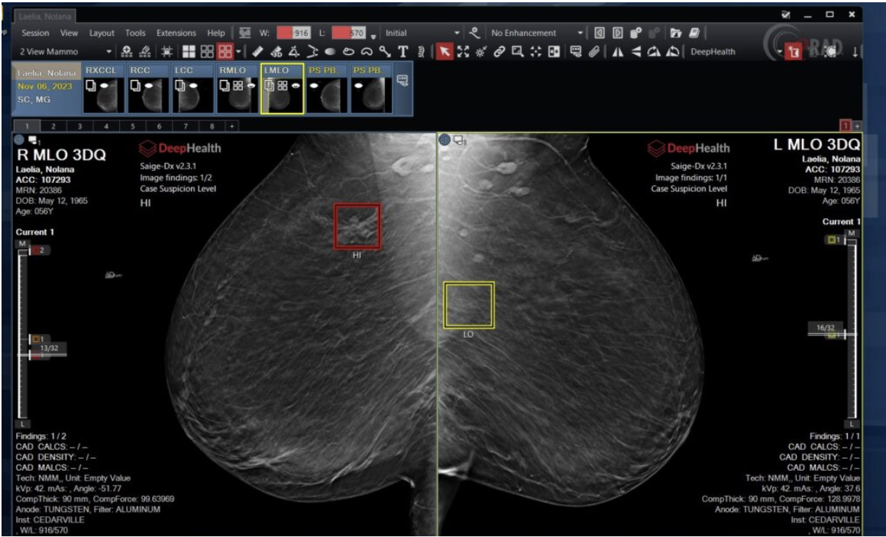Open the Extensions menu

click(176, 33)
